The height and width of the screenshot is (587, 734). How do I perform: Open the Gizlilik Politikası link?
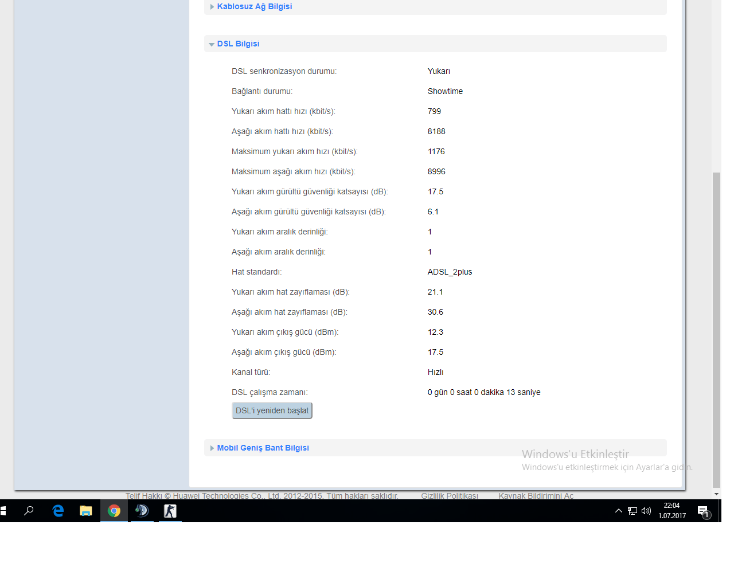tap(450, 496)
